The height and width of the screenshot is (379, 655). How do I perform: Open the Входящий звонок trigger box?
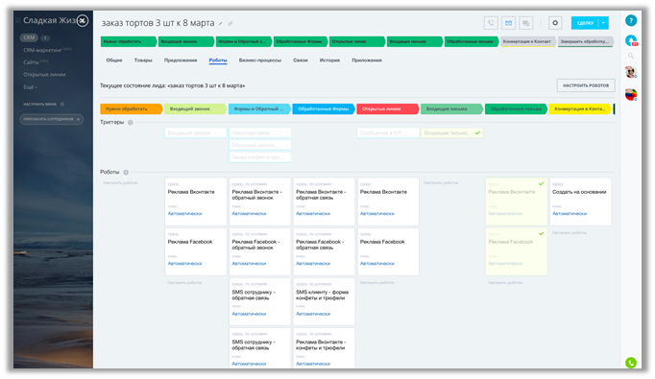pyautogui.click(x=196, y=133)
